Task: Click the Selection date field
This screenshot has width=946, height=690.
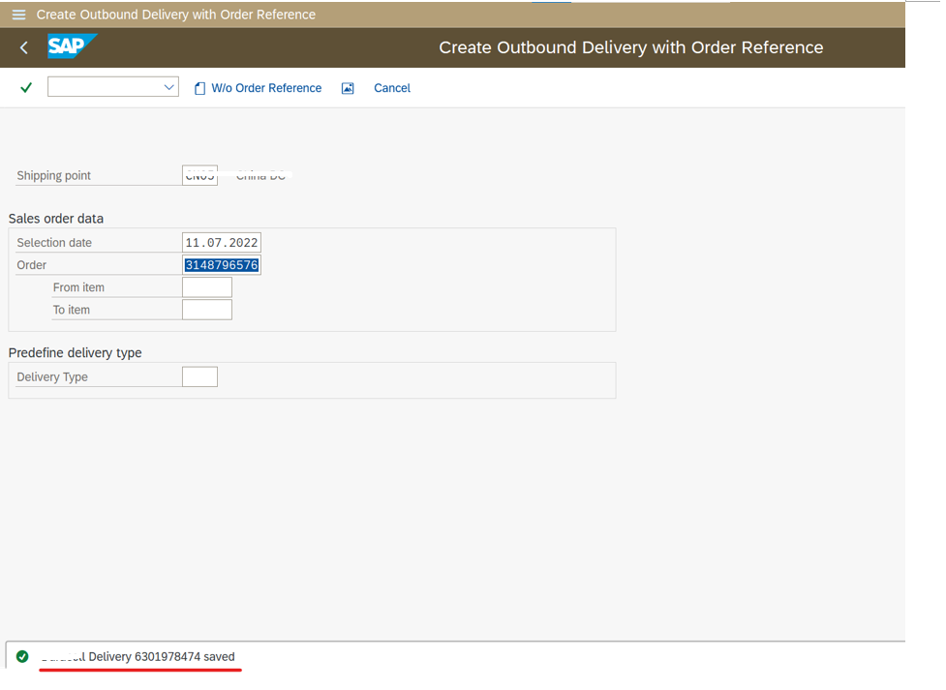Action: tap(222, 243)
